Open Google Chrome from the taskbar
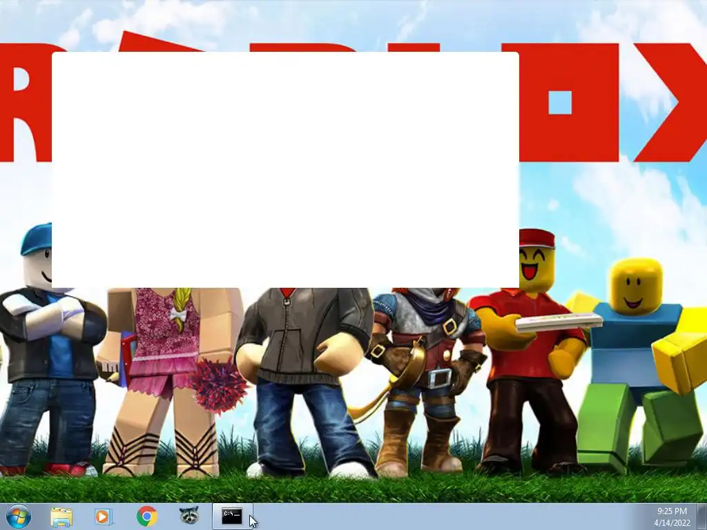 click(x=146, y=516)
